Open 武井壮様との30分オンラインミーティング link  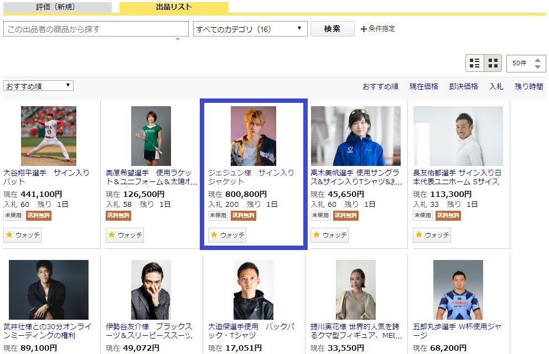pyautogui.click(x=47, y=331)
